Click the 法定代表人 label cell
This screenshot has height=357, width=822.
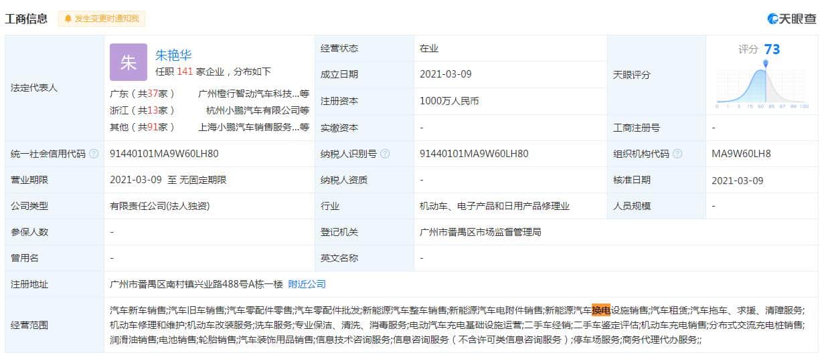[55, 88]
